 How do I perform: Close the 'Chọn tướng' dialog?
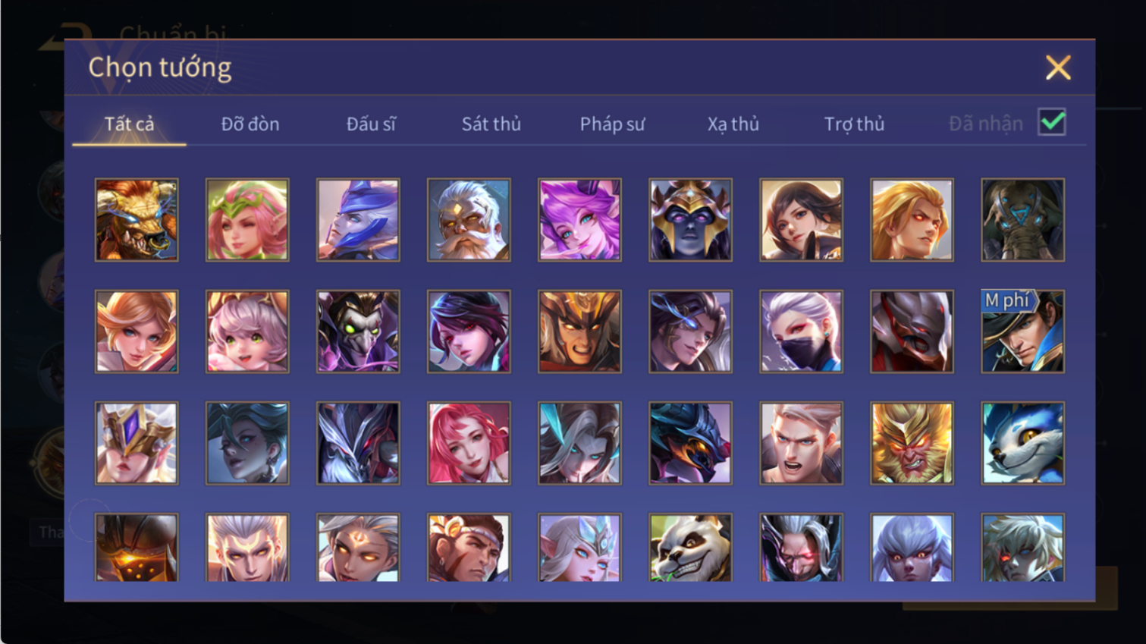click(x=1058, y=68)
